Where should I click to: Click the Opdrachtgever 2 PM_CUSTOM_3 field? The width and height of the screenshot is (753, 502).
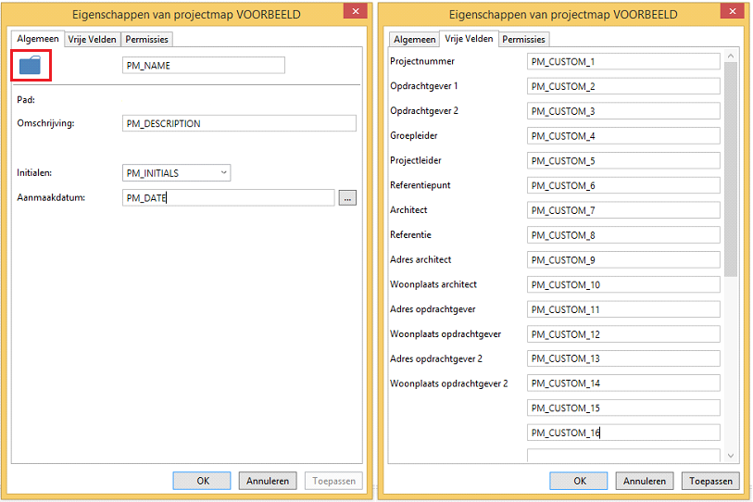[x=623, y=111]
